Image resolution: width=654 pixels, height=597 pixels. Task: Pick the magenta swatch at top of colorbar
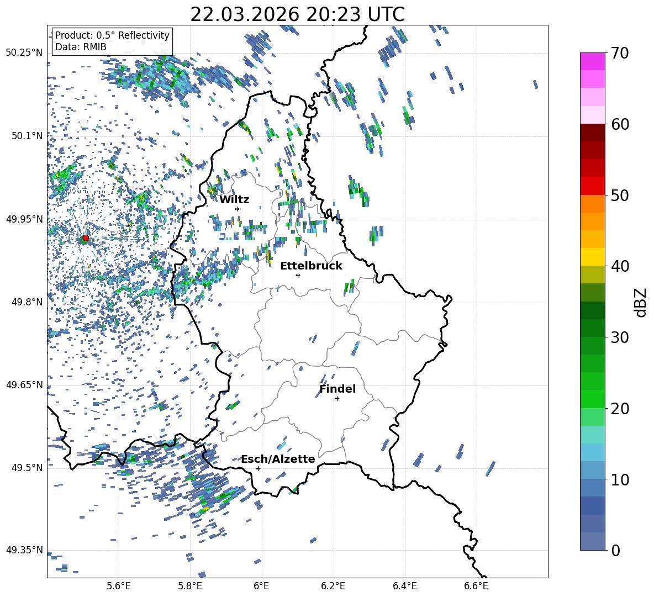[x=593, y=61]
